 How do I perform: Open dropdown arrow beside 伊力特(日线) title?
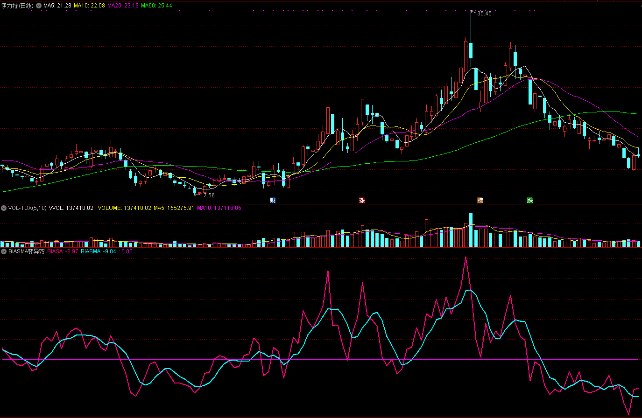pos(38,6)
